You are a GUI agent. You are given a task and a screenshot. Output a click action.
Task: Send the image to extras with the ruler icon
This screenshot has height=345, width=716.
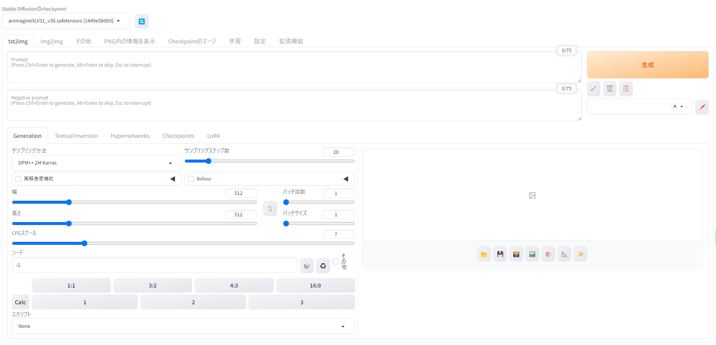pos(564,254)
